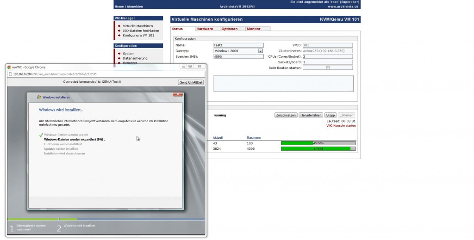Screen dimensions: 474x240
Task: Click the Chrome icon in noVNC title bar
Action: pos(9,67)
